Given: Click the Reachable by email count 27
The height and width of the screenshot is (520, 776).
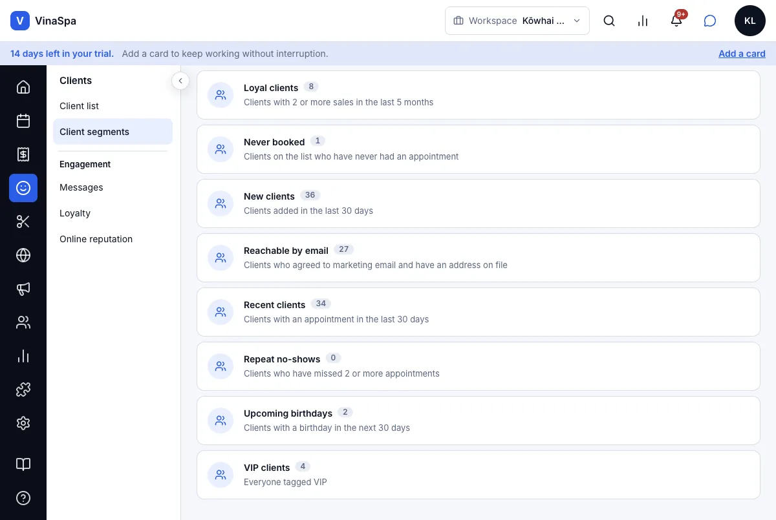Looking at the screenshot, I should (344, 249).
